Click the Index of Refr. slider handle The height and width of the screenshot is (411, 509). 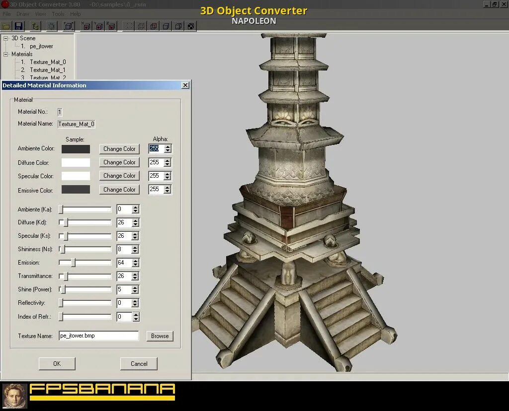(61, 317)
